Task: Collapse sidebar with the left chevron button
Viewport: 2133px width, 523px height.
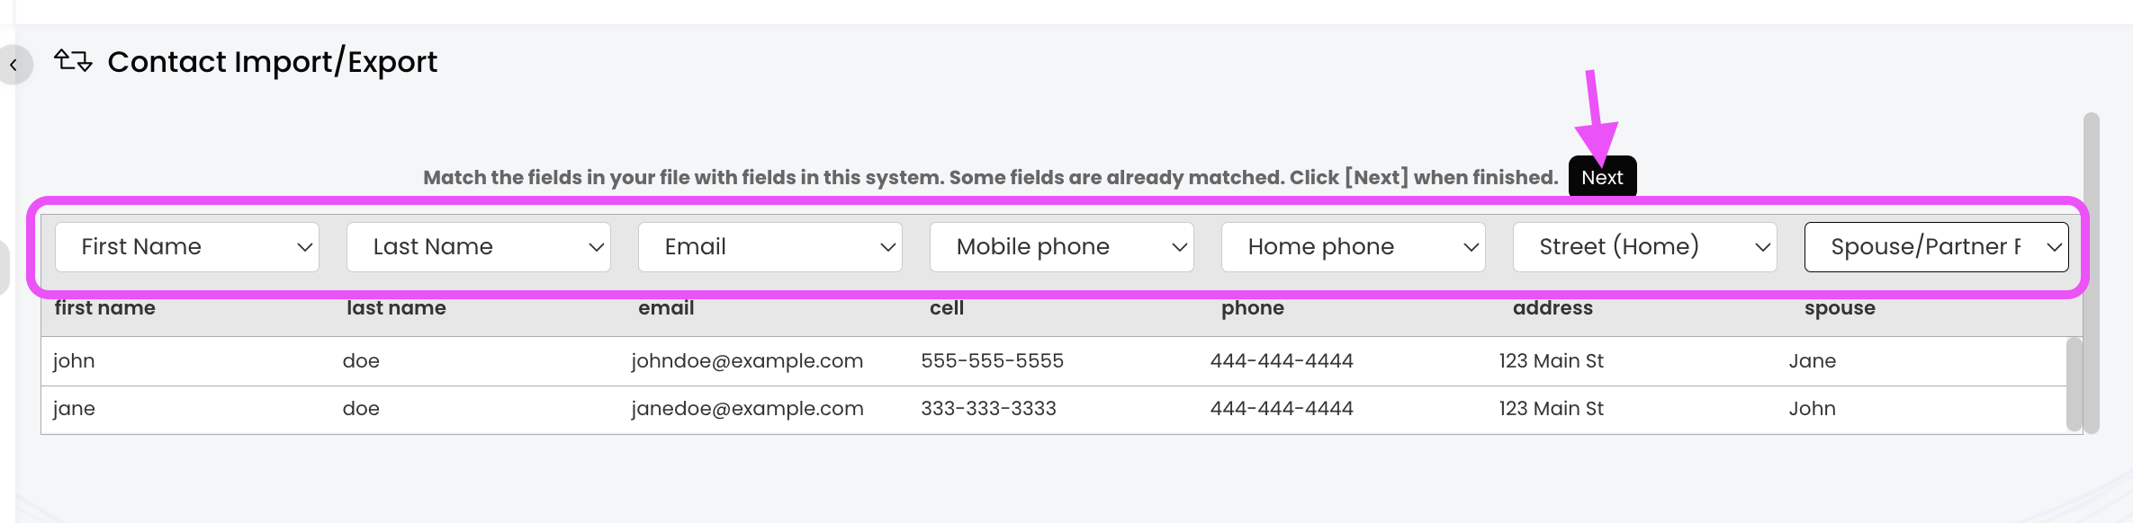Action: pos(14,65)
